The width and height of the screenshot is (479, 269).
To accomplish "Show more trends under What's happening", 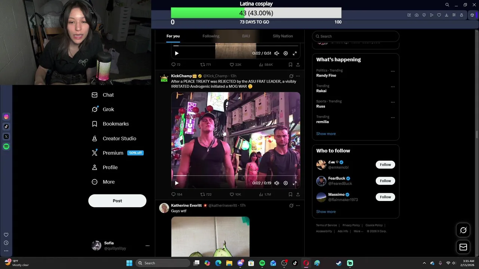I will click(326, 134).
